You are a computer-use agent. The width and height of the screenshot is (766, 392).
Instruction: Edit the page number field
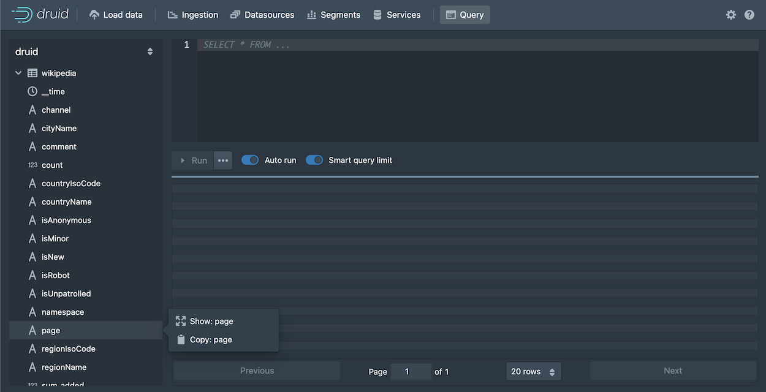[411, 371]
